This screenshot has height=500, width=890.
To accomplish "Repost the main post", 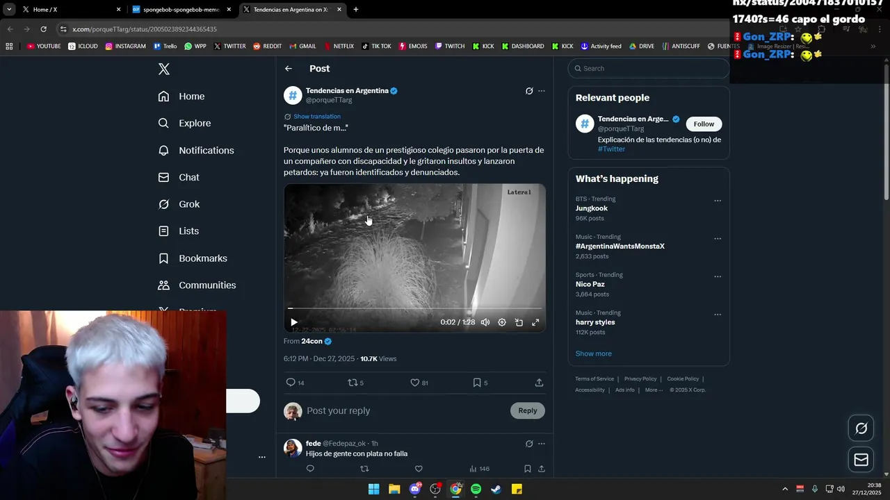I will [x=353, y=383].
